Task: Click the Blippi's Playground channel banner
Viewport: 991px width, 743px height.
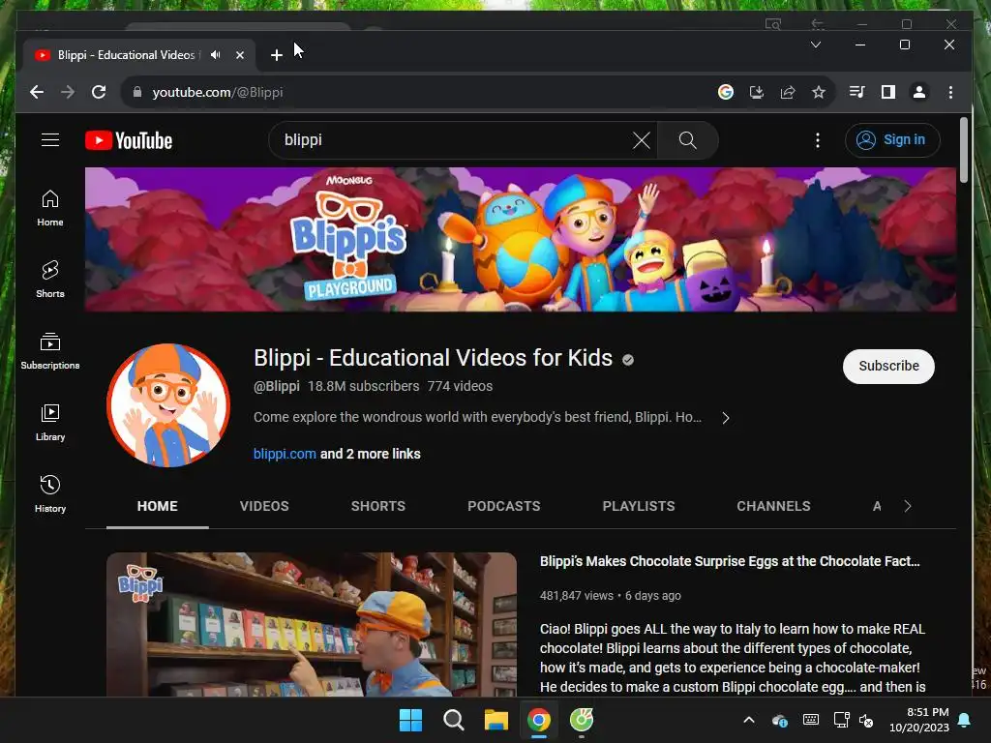Action: [x=520, y=239]
